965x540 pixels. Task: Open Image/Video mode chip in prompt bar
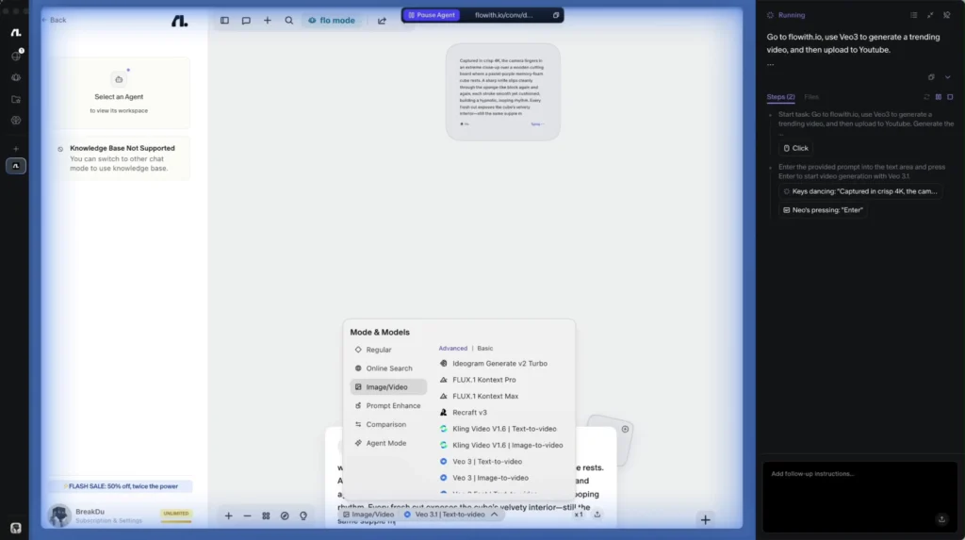[368, 515]
